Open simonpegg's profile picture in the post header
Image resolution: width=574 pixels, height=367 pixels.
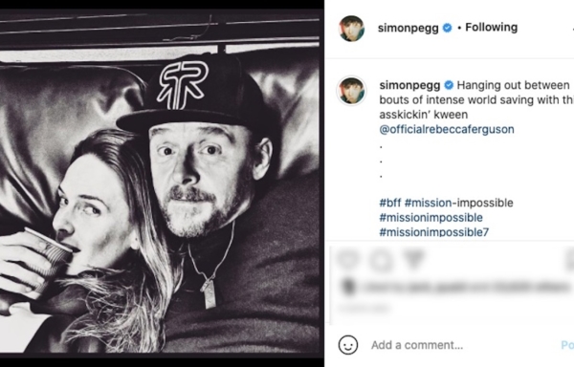point(351,29)
